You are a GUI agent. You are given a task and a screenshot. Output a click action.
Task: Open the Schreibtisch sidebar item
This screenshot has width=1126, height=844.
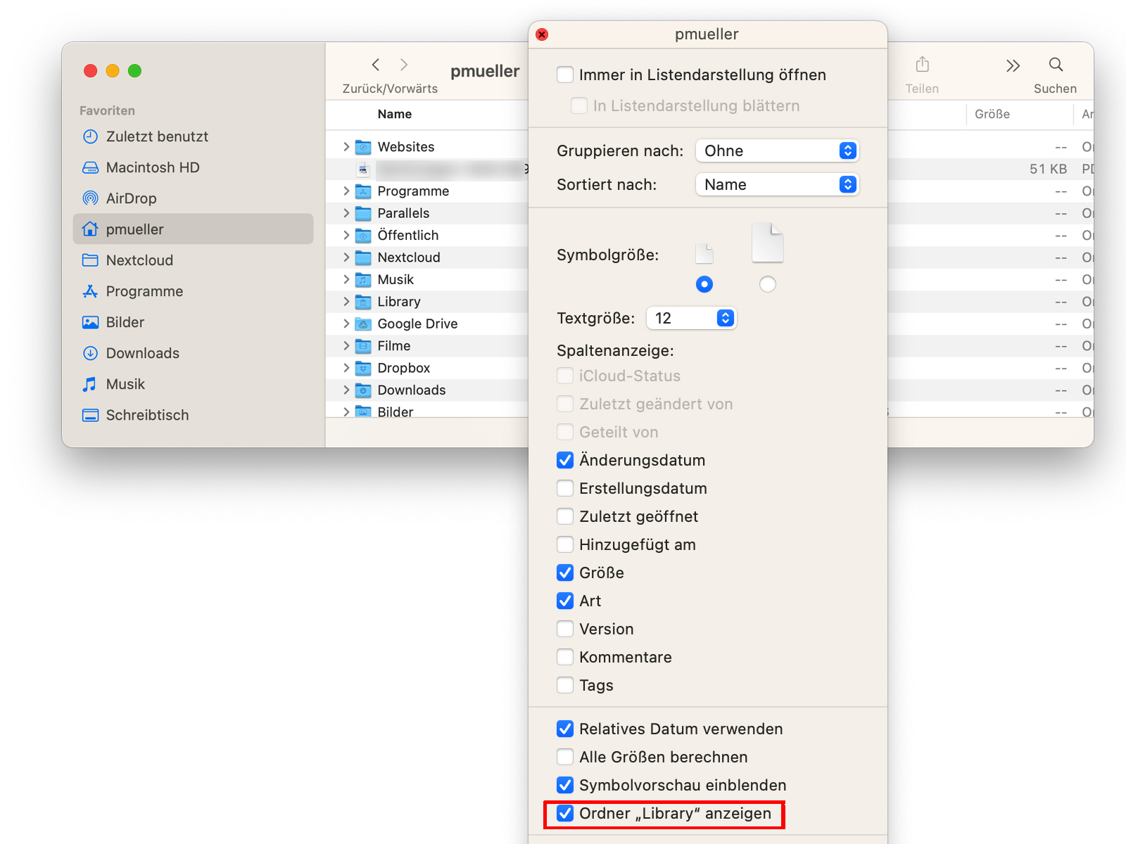pyautogui.click(x=146, y=415)
